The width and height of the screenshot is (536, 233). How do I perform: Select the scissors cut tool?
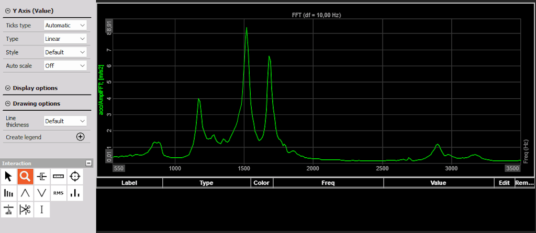coord(25,209)
